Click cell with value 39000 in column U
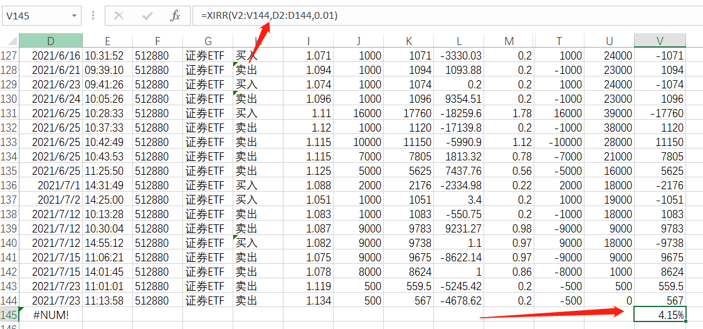 coord(610,113)
